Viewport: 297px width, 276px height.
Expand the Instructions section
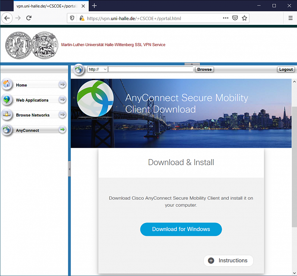228,261
